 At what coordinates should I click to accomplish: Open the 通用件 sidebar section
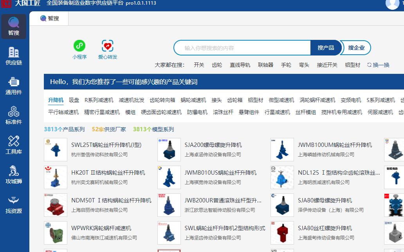pyautogui.click(x=14, y=86)
